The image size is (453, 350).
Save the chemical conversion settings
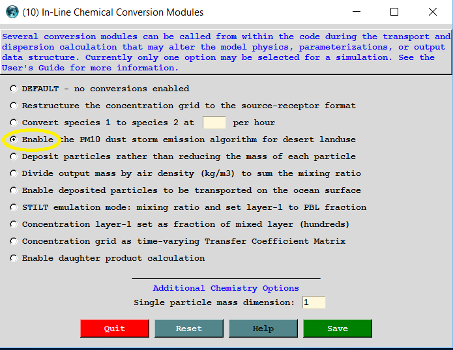337,328
